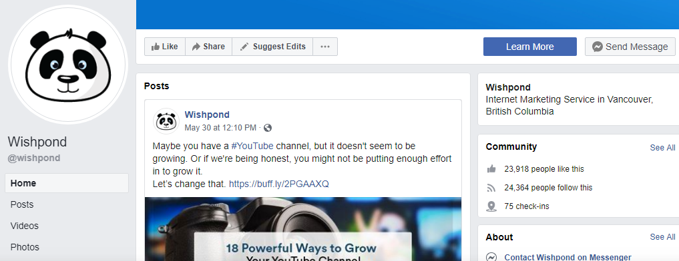Open the three-dots more options menu
The width and height of the screenshot is (679, 261).
[x=325, y=47]
